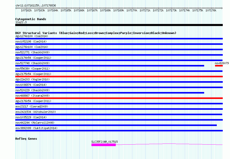Screen dimensions: 230x159
Task: Open the dgv22e203 (Vogler2010) label
Action: [x=33, y=79]
